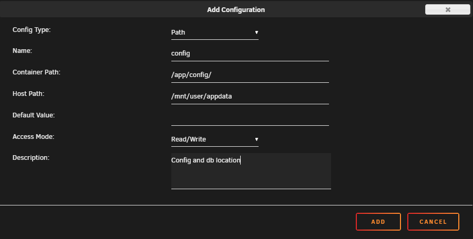
Task: Click the empty Default Value field
Action: [x=250, y=118]
